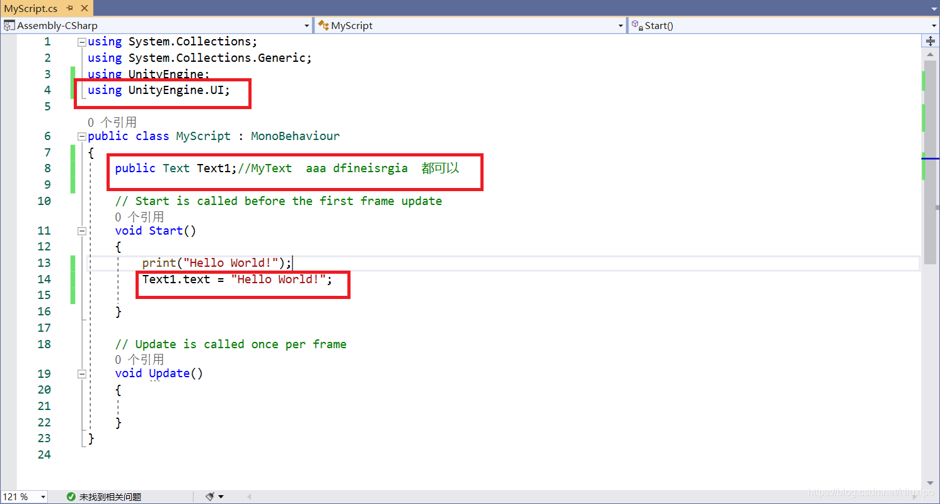Screen dimensions: 940x504
Task: Open the MyScript class navigation dropdown
Action: coord(620,26)
